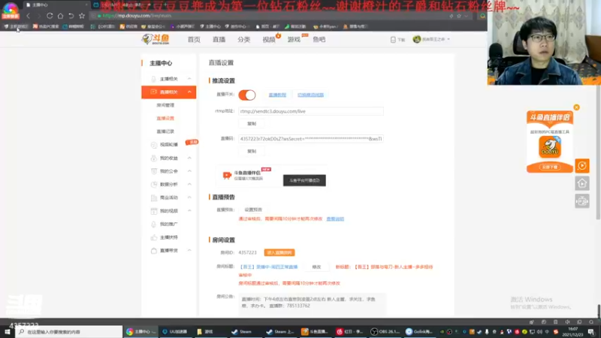601x338 pixels.
Task: Expand the 数据分析 section chevron
Action: tap(189, 184)
